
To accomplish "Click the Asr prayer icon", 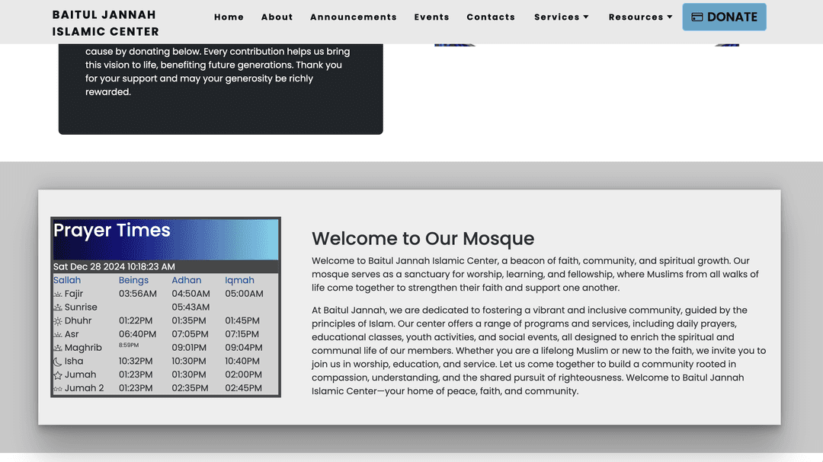I will tap(58, 335).
